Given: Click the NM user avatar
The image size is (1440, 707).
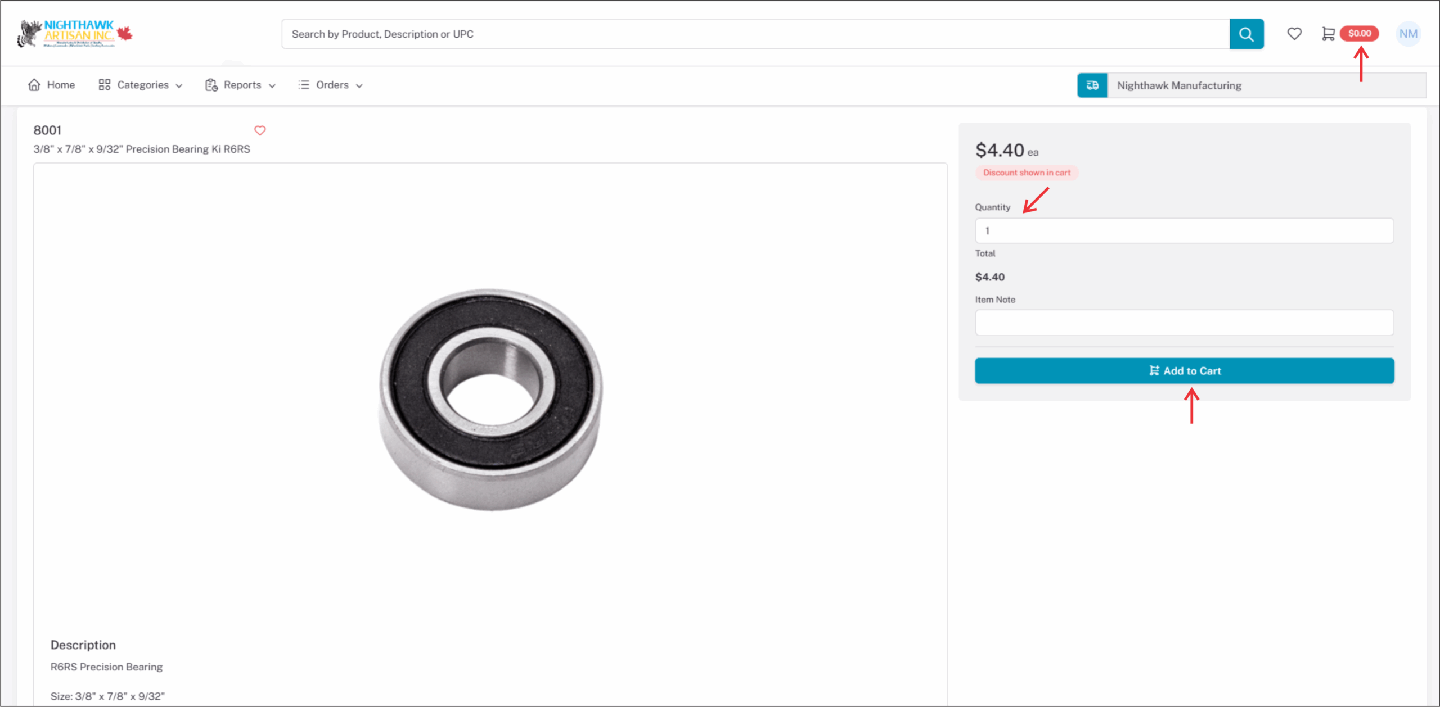Looking at the screenshot, I should [x=1408, y=34].
